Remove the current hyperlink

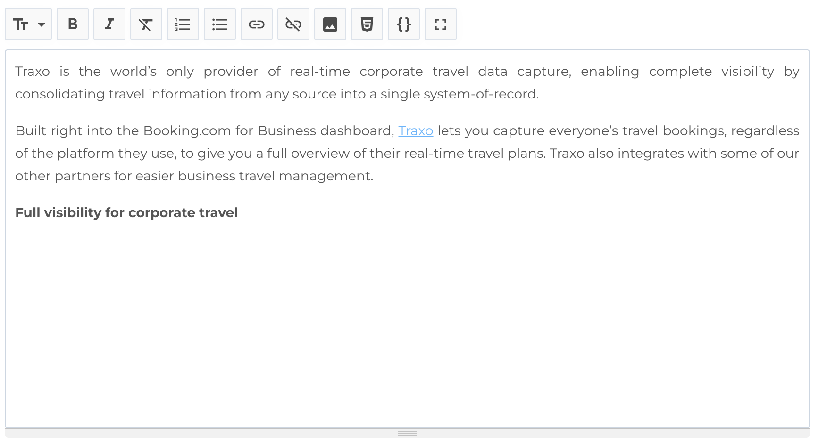(x=293, y=24)
